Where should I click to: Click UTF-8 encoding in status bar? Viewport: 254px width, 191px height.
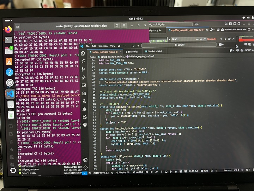(236, 170)
